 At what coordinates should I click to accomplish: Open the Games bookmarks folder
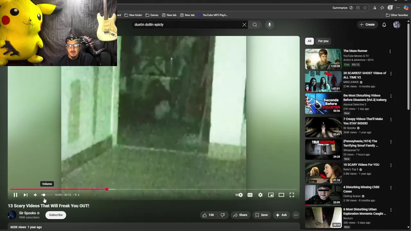[x=152, y=15]
